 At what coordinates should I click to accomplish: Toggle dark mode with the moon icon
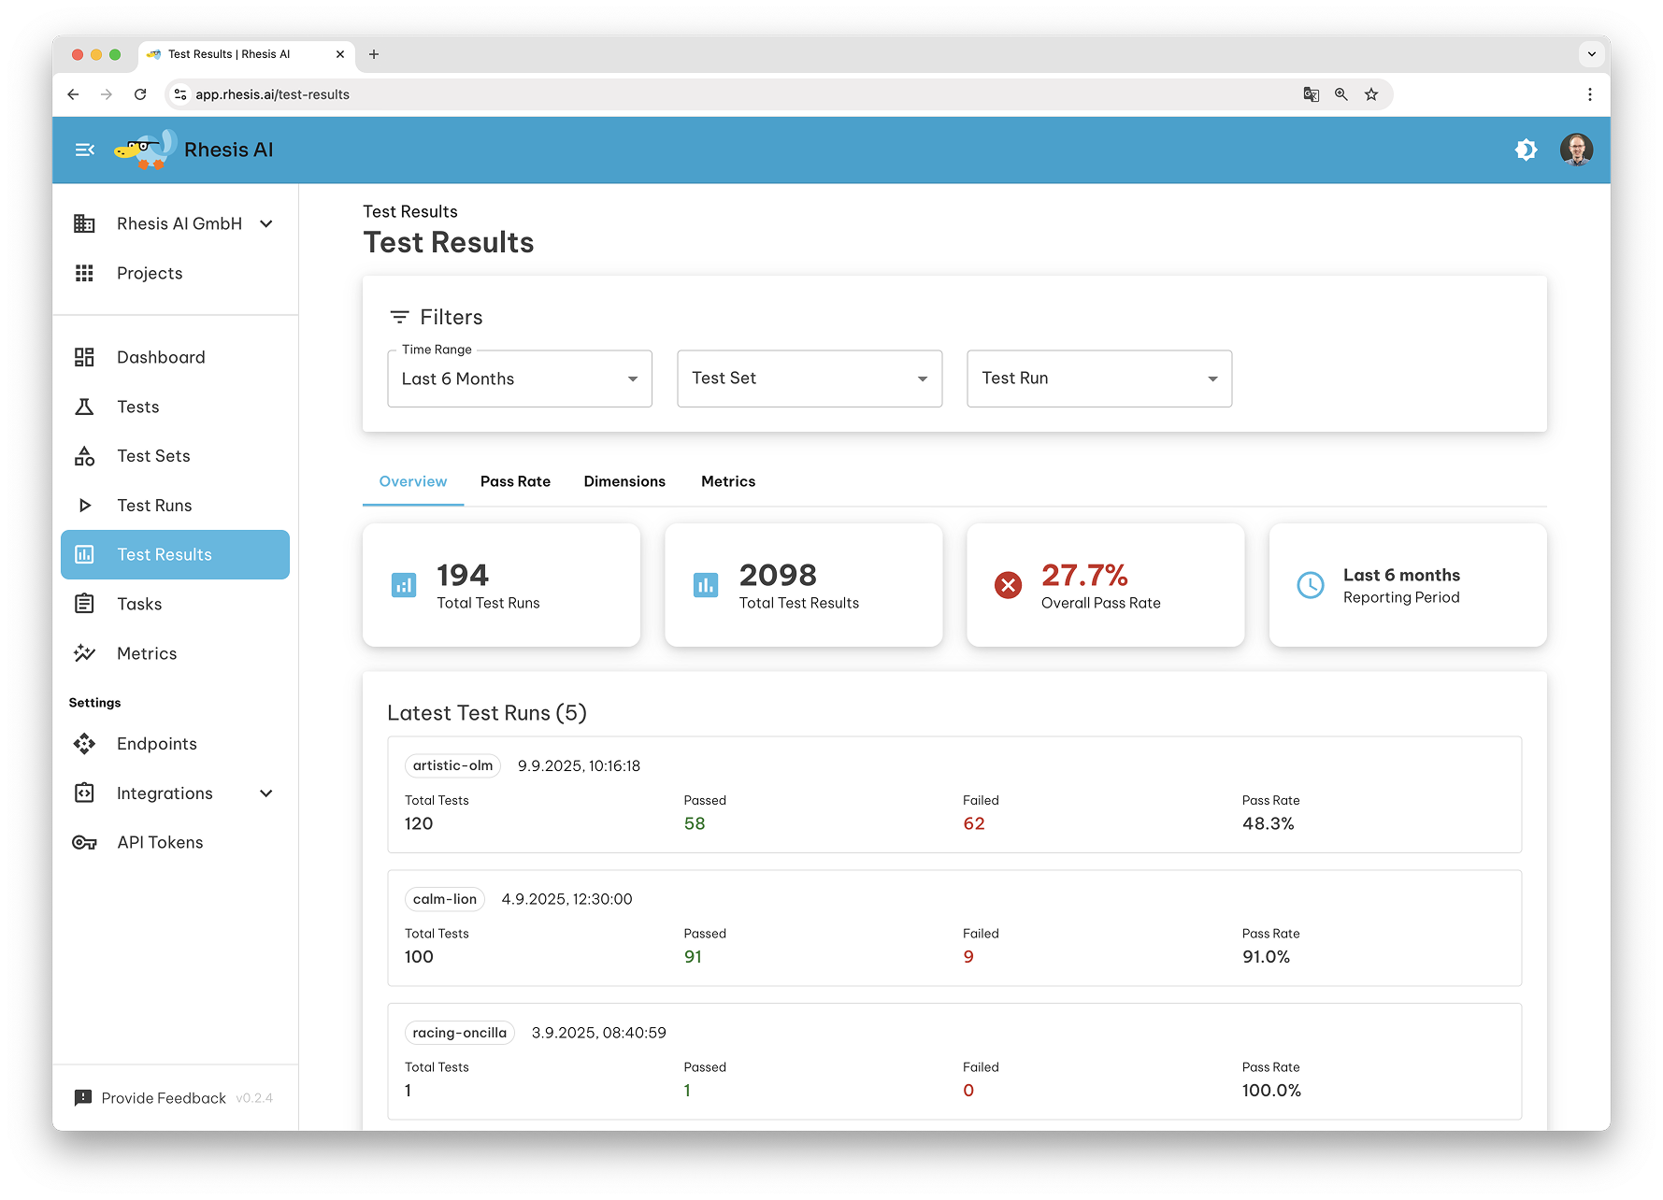pos(1526,150)
